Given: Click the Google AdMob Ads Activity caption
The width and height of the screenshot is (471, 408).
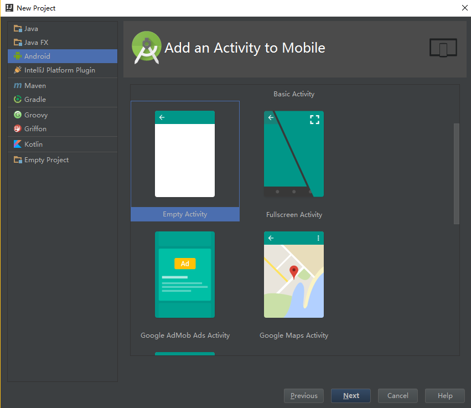Looking at the screenshot, I should [185, 335].
